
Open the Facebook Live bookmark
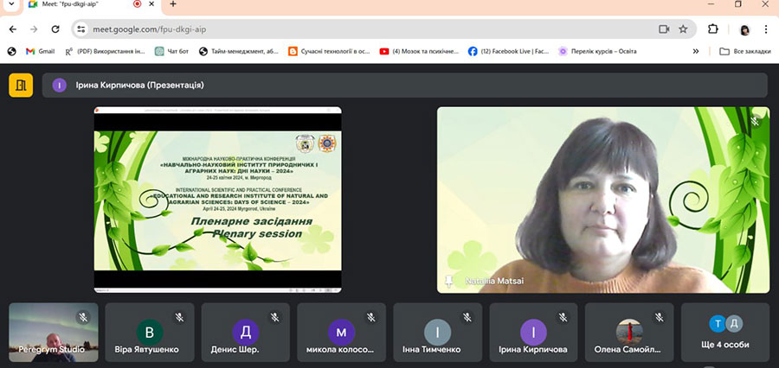[x=509, y=51]
